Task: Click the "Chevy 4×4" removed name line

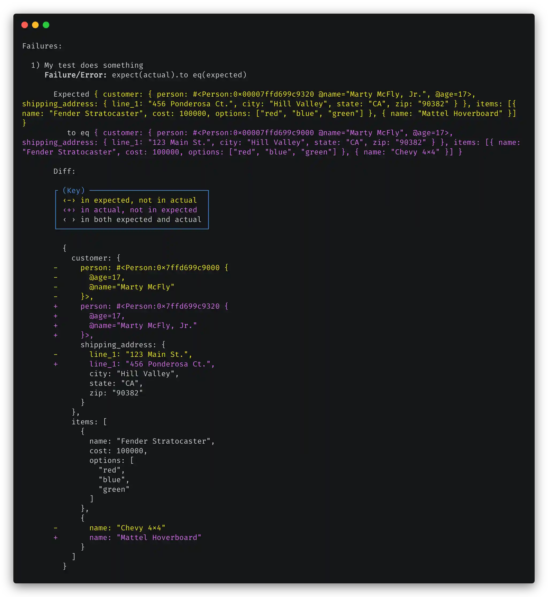Action: point(127,528)
